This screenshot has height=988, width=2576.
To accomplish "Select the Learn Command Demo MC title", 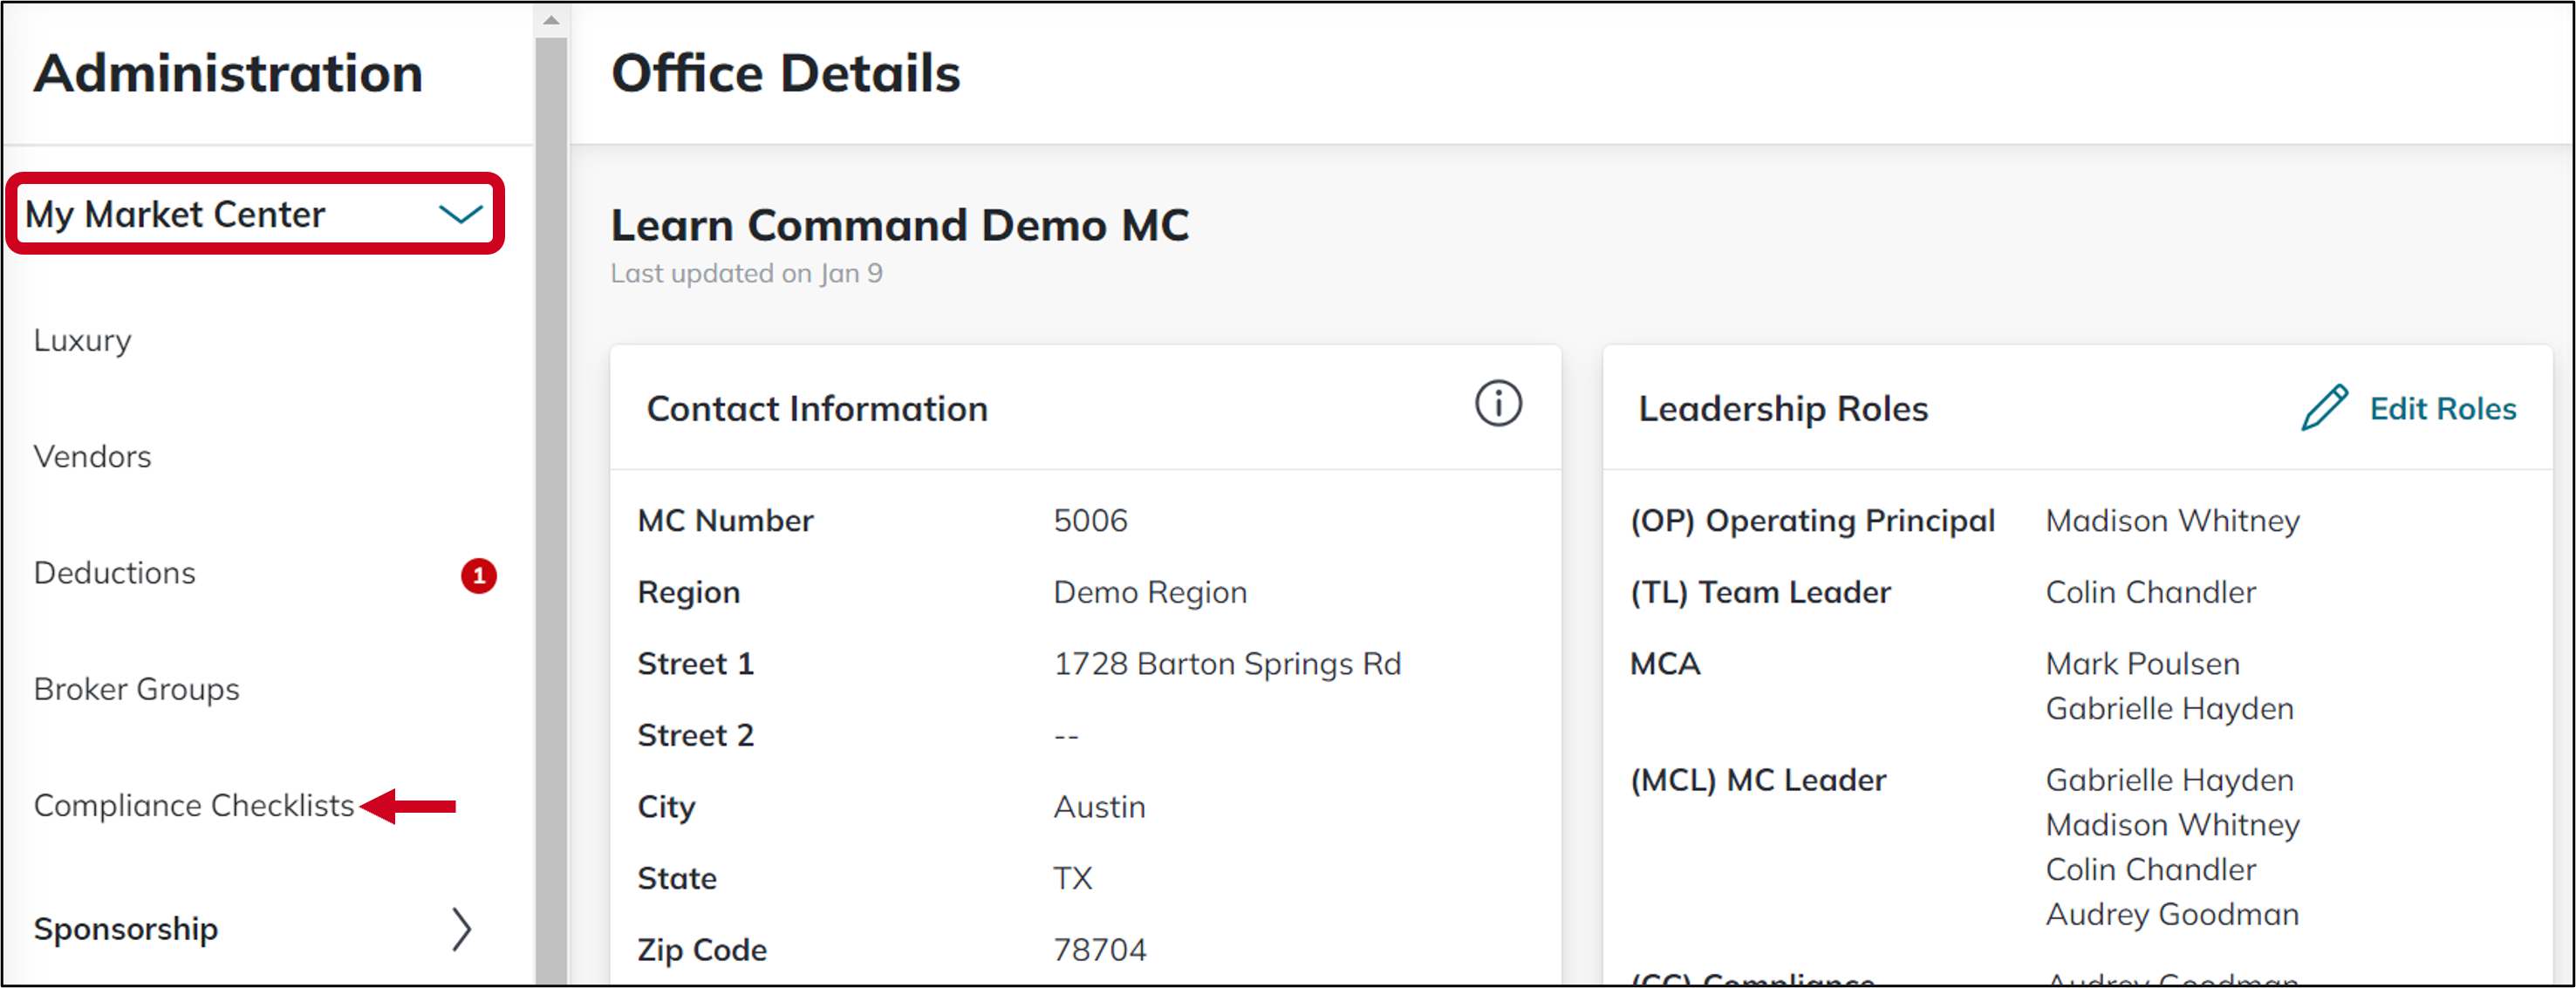I will click(x=900, y=225).
